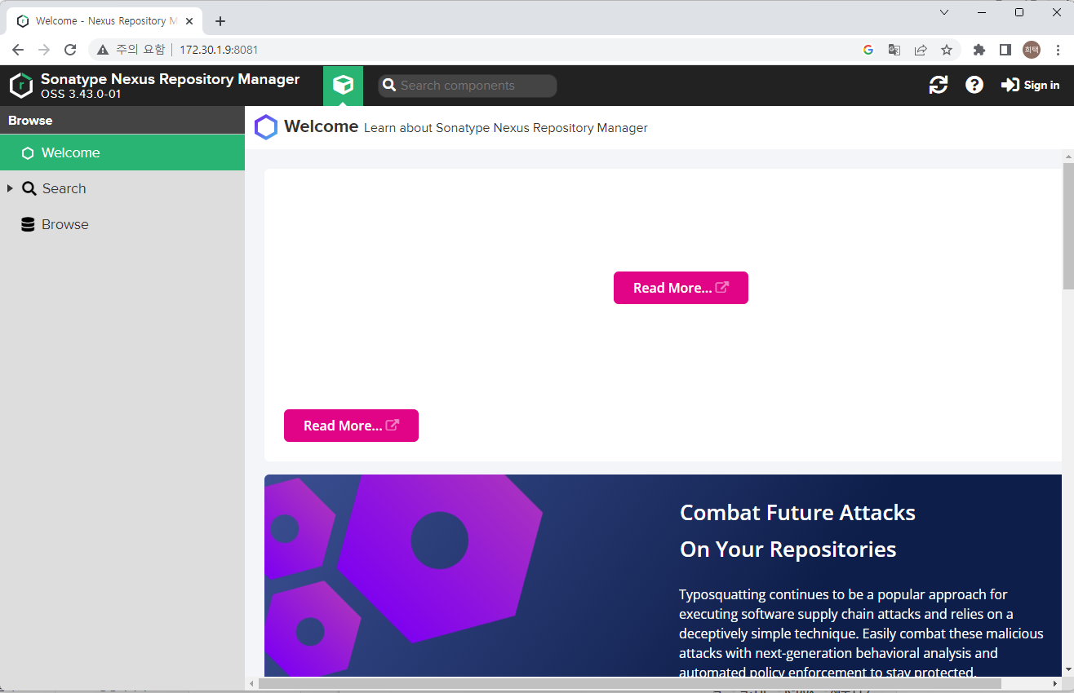Reload the page with browser reload icon

coord(70,50)
